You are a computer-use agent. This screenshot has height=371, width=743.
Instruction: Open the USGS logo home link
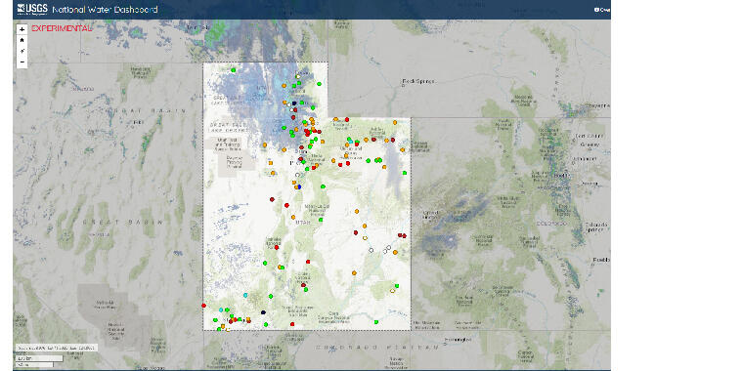[32, 9]
